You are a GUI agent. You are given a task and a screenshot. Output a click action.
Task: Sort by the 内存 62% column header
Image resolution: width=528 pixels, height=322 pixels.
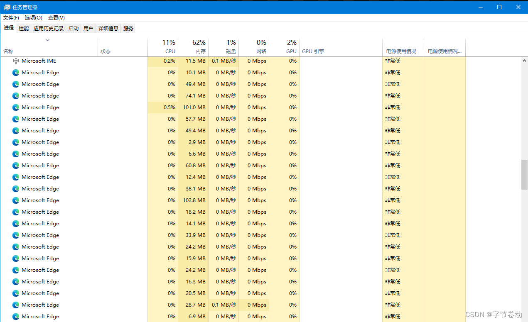pyautogui.click(x=193, y=47)
